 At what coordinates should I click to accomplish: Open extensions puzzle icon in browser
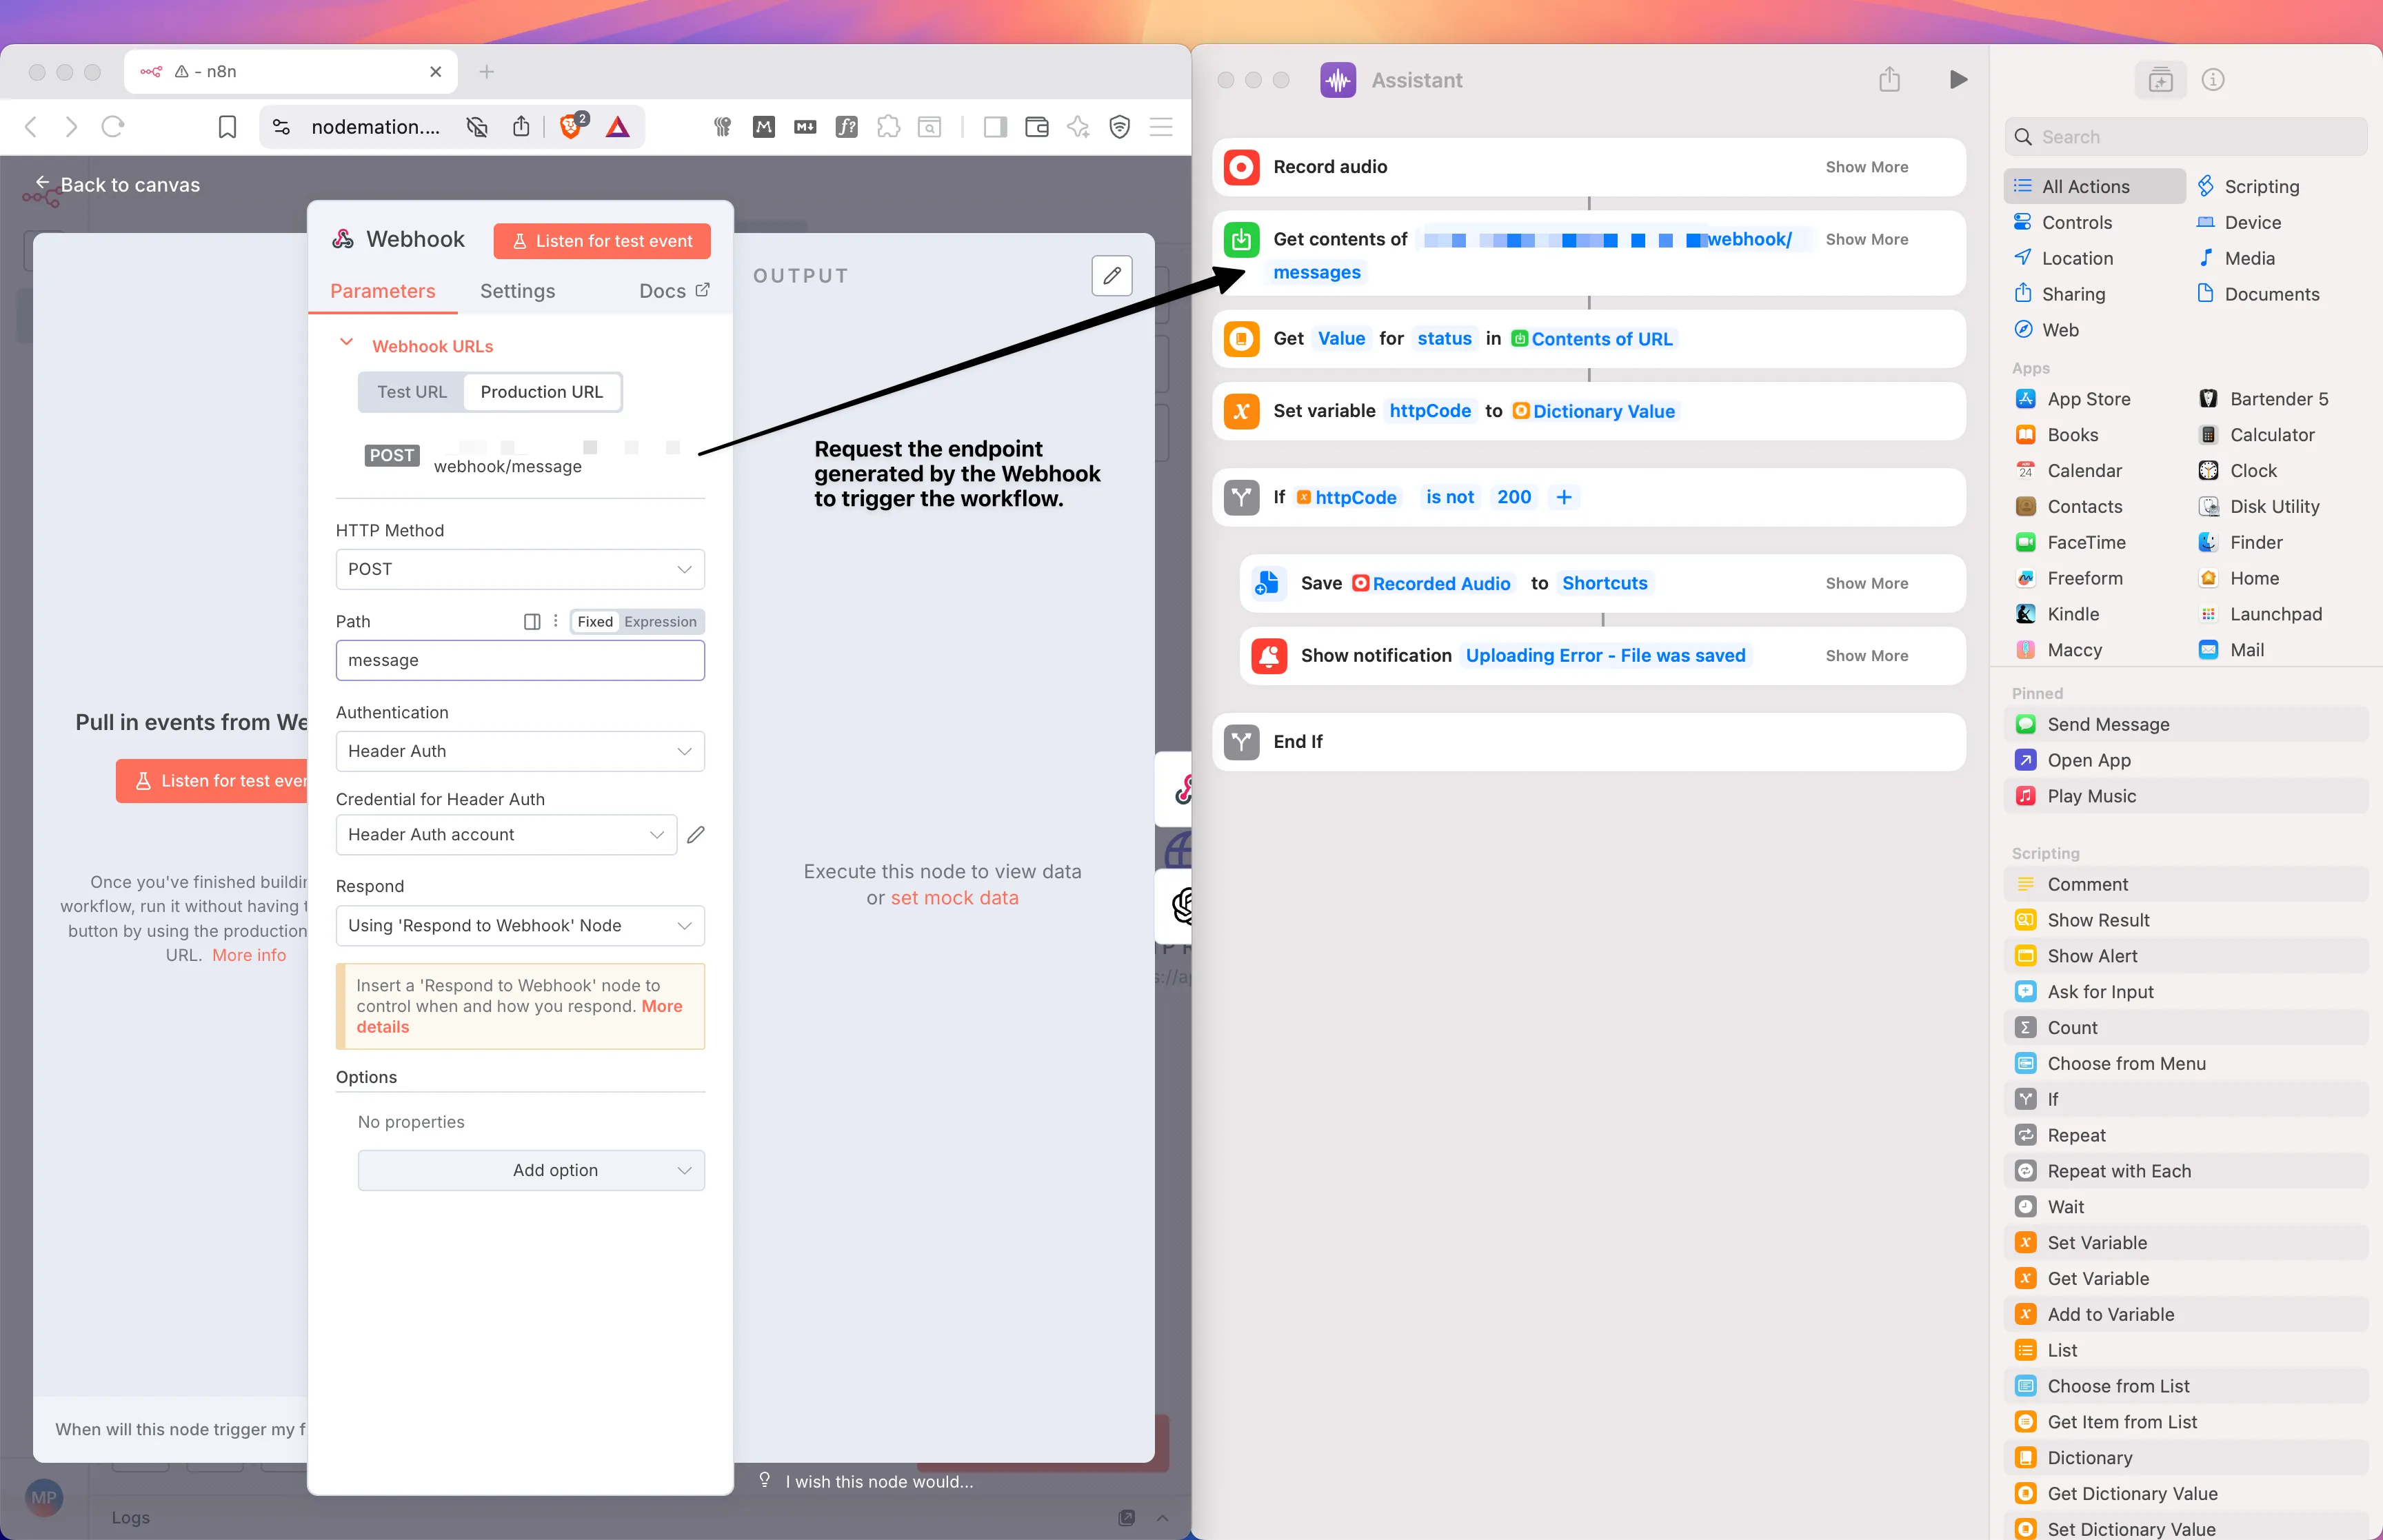point(888,127)
